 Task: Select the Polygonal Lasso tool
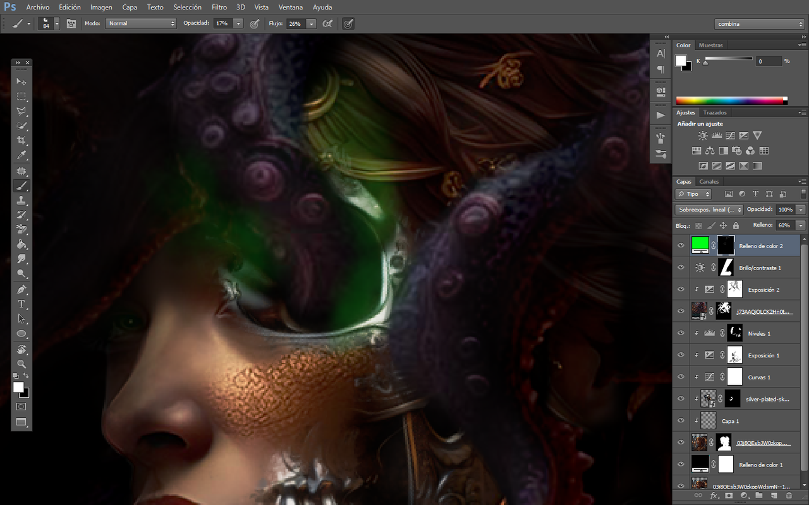click(21, 111)
